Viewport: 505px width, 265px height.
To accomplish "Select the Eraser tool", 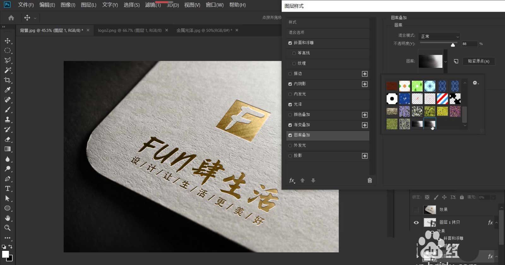I will pyautogui.click(x=8, y=139).
